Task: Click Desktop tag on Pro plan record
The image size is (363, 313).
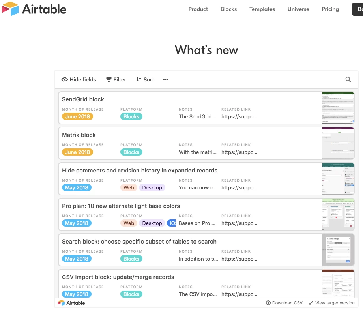Action: [152, 223]
